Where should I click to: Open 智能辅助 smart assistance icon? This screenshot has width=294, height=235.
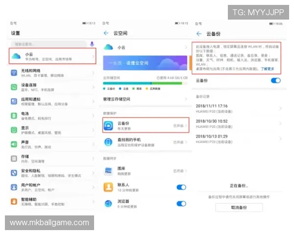tap(14, 201)
